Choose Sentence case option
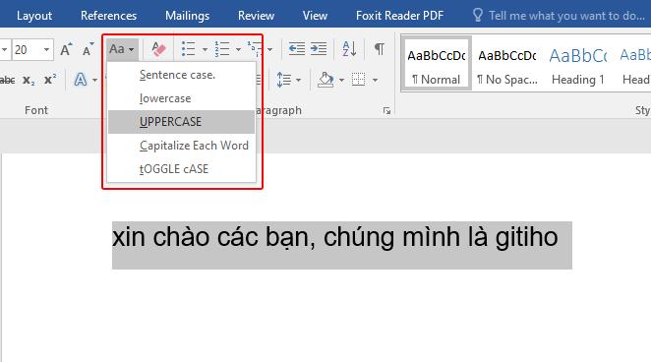651x362 pixels. pyautogui.click(x=181, y=75)
